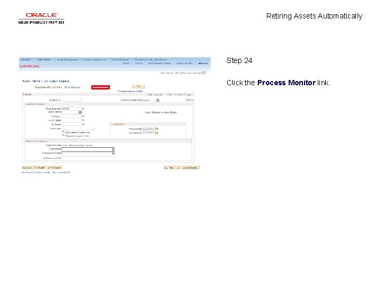The height and width of the screenshot is (286, 382).
Task: Click into the Acctg Date field
Action: [x=149, y=133]
